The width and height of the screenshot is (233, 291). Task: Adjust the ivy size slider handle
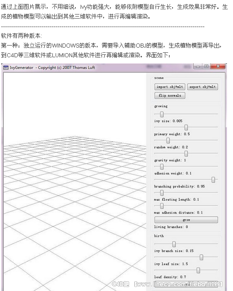[162, 114]
